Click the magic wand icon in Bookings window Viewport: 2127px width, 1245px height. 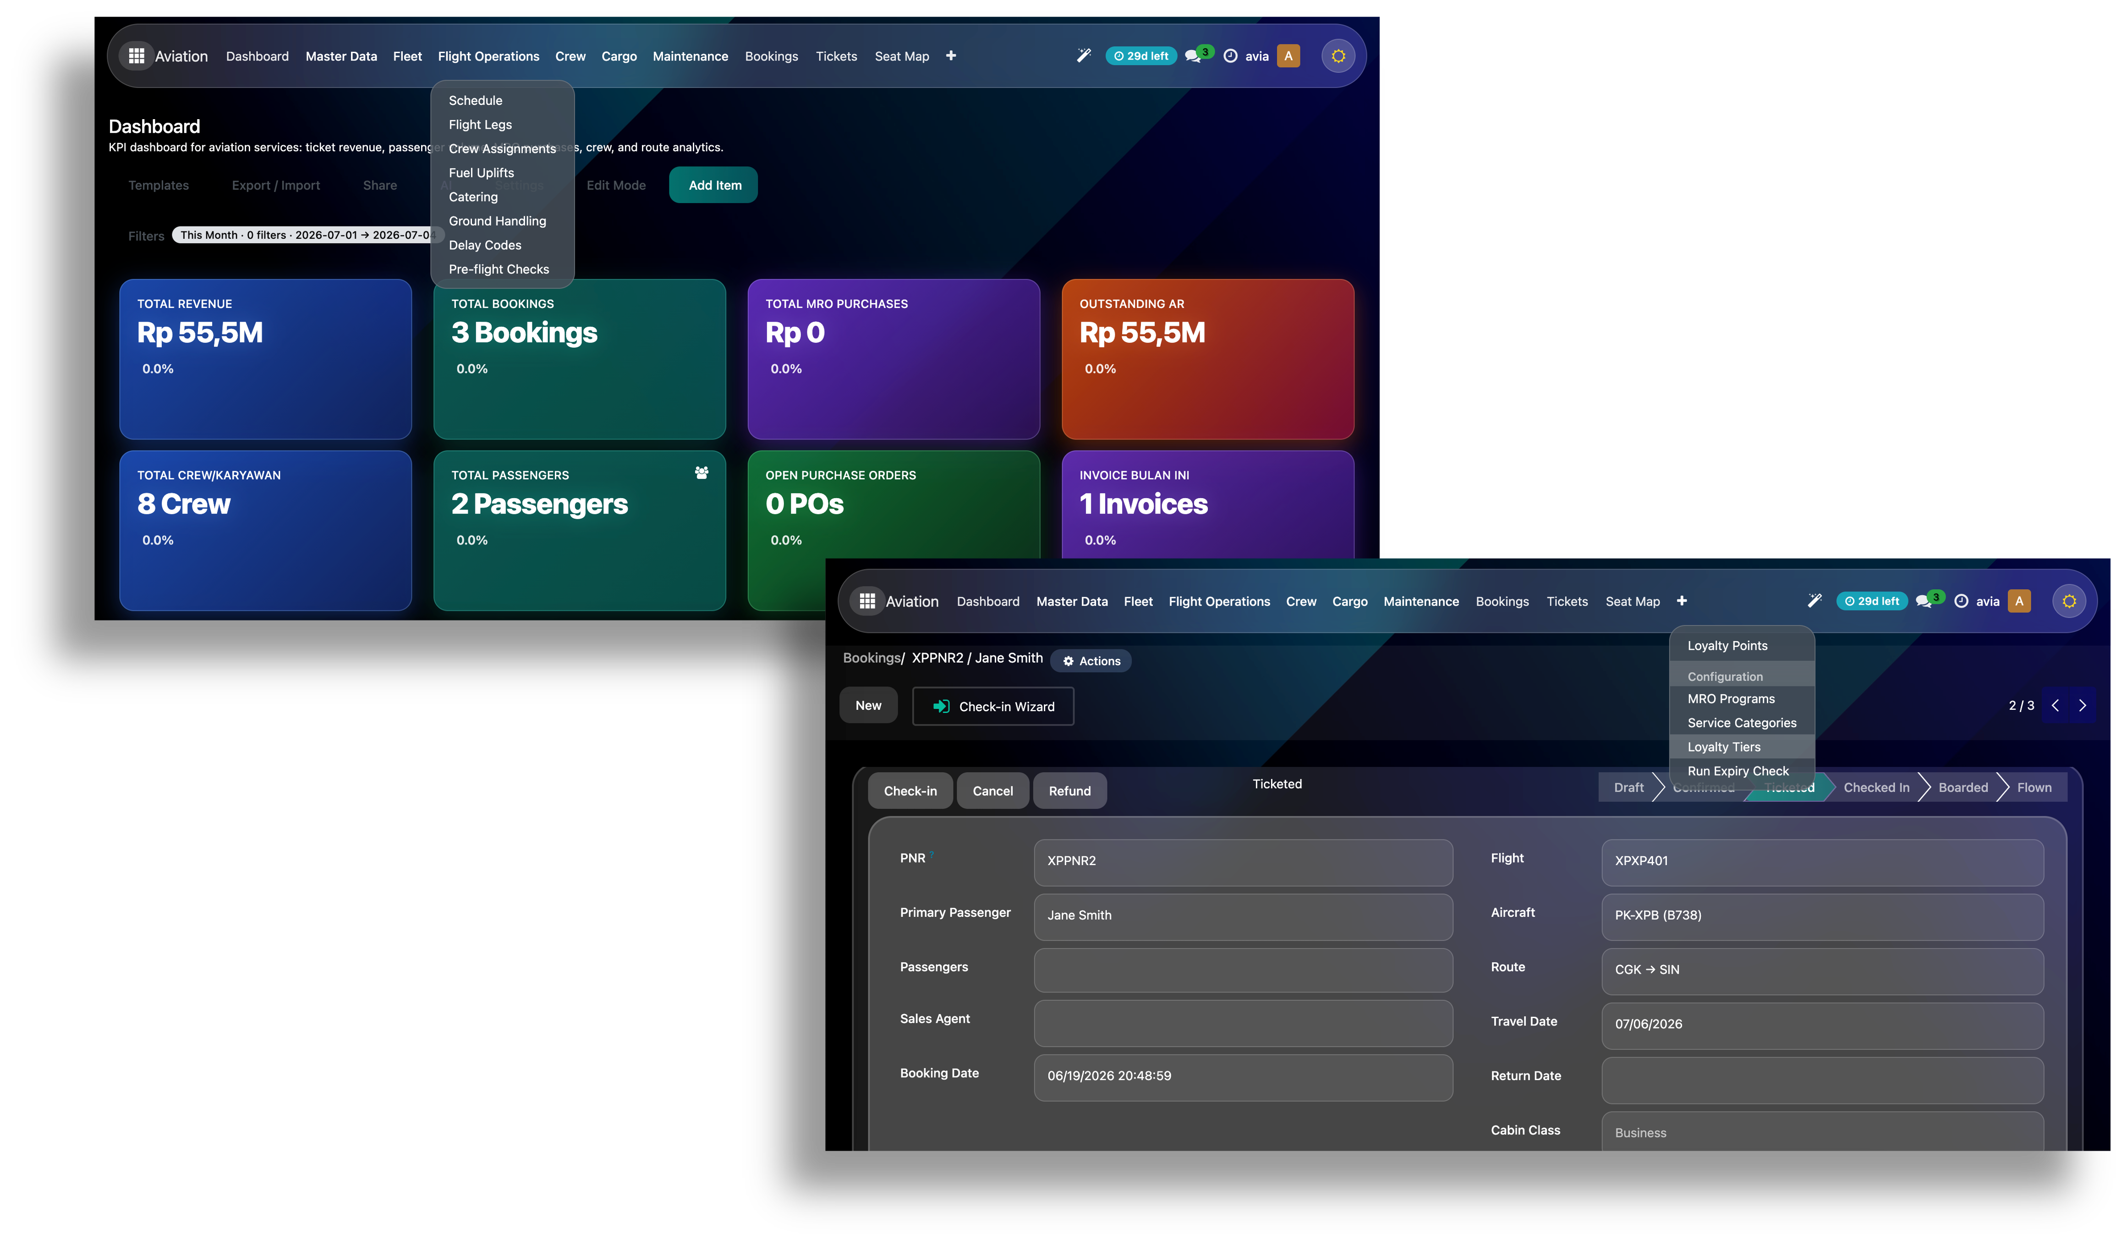(1815, 601)
